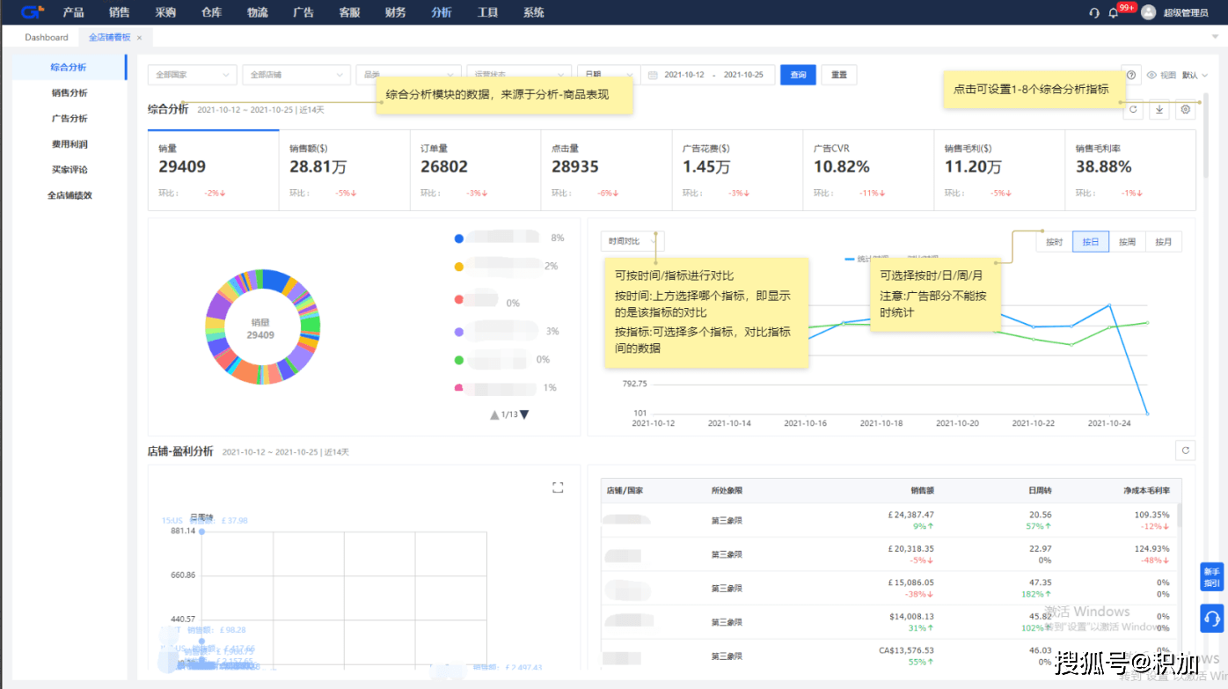
Task: Select the 销量 29409 metric card
Action: coord(213,171)
